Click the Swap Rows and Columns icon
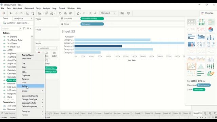 [60, 13]
